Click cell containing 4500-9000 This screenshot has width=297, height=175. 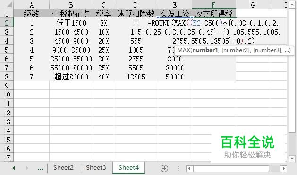(71, 41)
